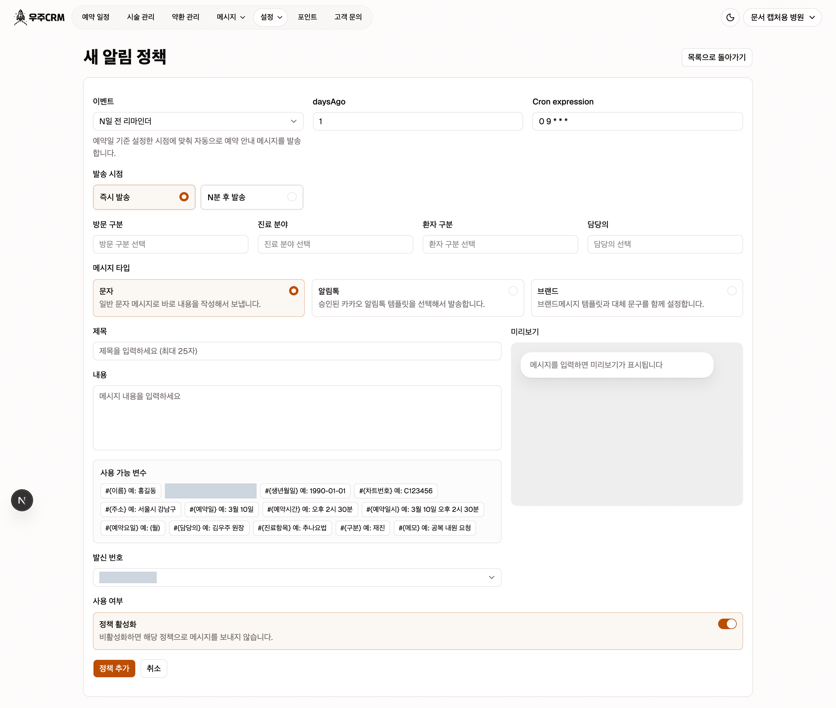The image size is (836, 708).
Task: Go to 약환 관리 menu
Action: (x=185, y=17)
